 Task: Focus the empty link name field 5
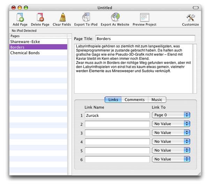117,151
